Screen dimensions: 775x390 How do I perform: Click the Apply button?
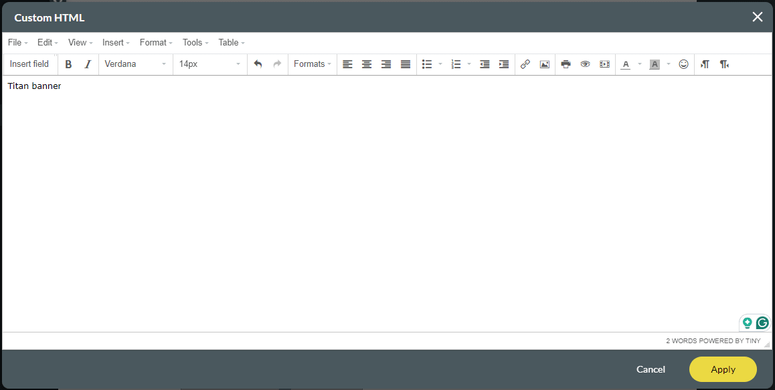pos(723,369)
